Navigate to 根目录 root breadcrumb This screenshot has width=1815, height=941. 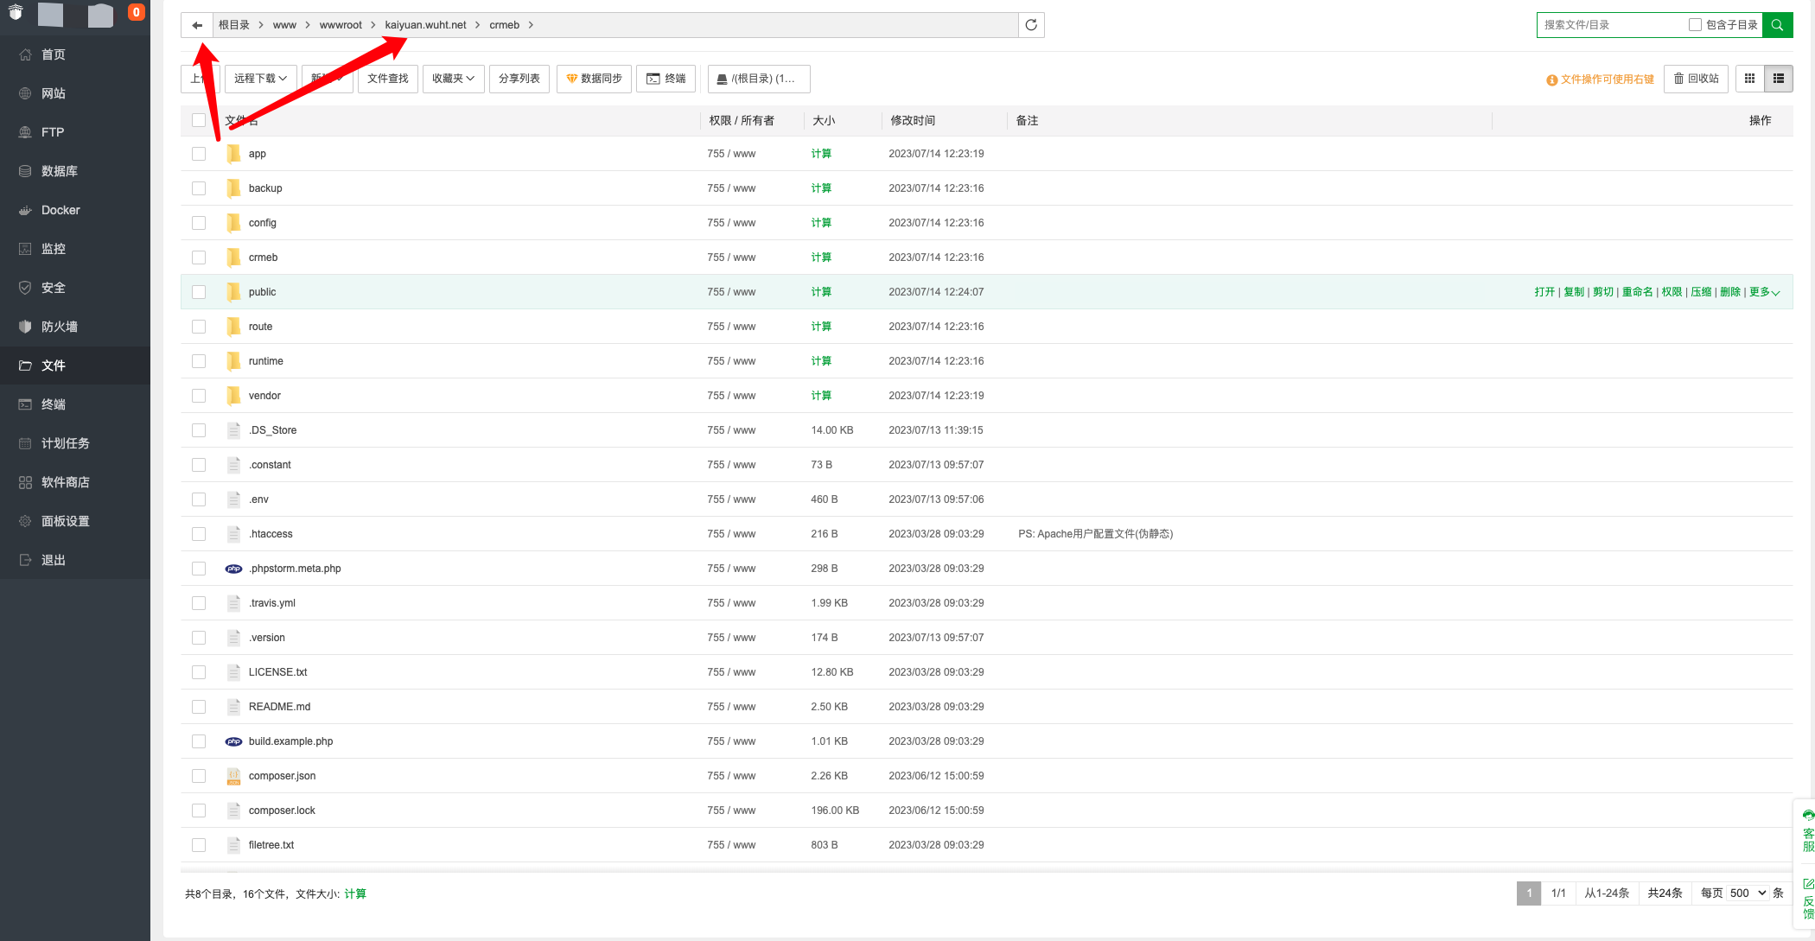(233, 25)
